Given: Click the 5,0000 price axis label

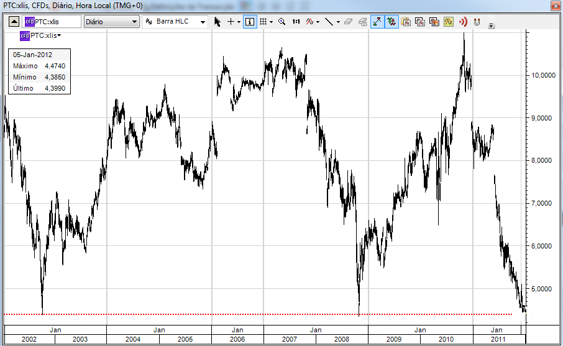Looking at the screenshot, I should 541,289.
